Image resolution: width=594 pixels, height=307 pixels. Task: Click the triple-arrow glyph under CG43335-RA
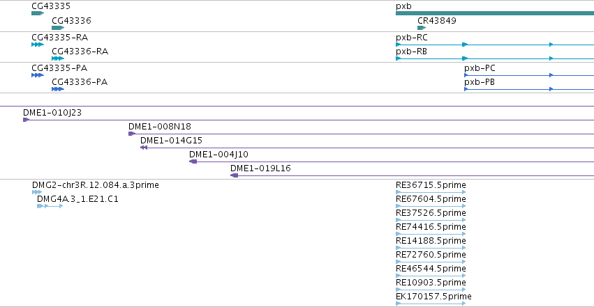pos(38,45)
